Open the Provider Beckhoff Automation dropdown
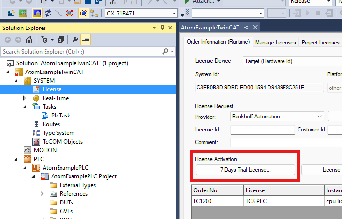Image resolution: width=342 pixels, height=219 pixels. click(319, 117)
